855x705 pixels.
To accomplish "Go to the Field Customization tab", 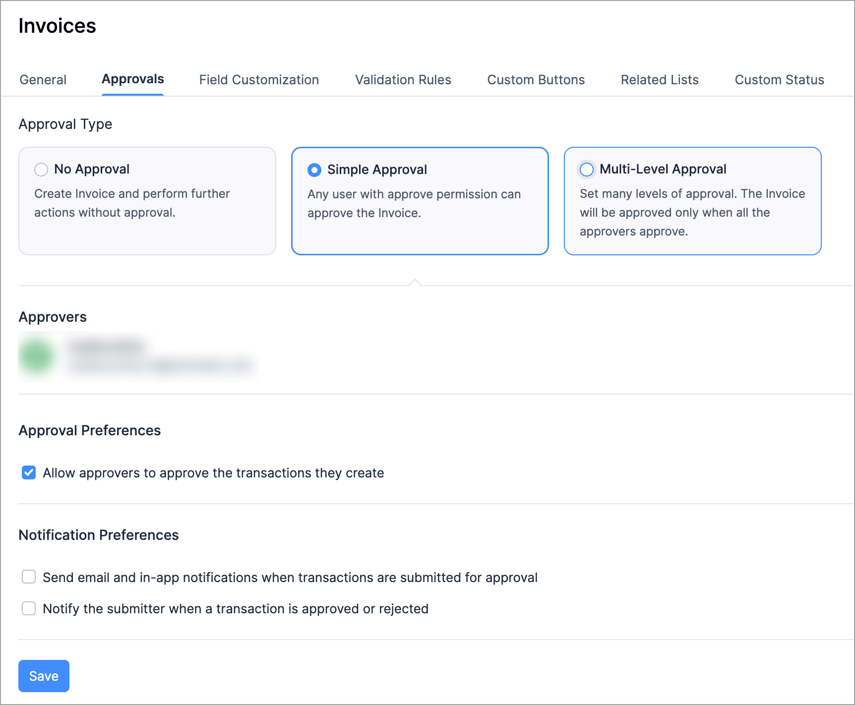I will (259, 80).
